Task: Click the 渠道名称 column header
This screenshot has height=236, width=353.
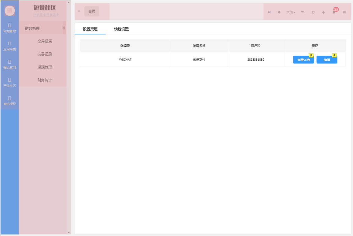Action: point(199,46)
